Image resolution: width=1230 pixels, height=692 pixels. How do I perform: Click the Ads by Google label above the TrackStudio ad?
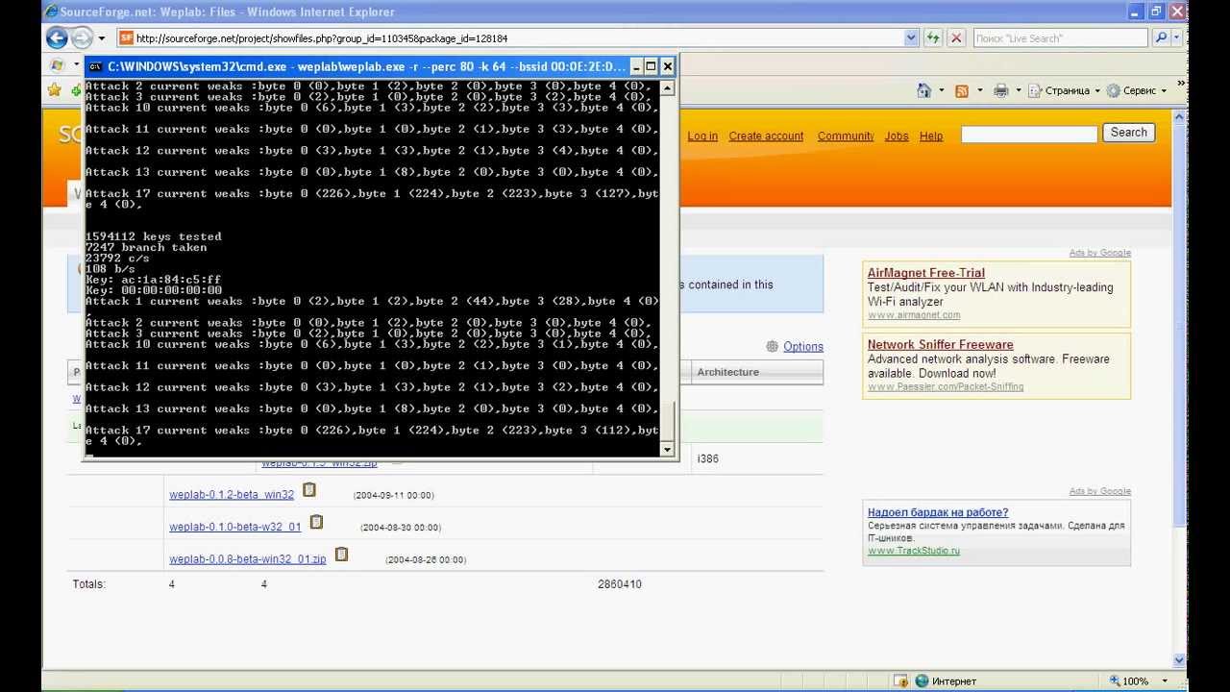point(1100,492)
